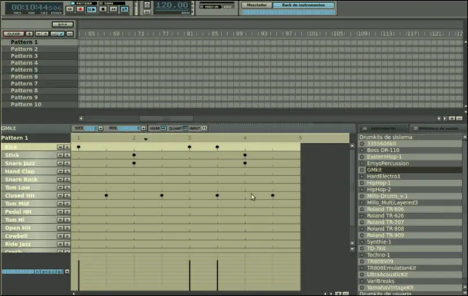The height and width of the screenshot is (296, 468).
Task: Mute the Closed HH instrument
Action: [x=60, y=196]
